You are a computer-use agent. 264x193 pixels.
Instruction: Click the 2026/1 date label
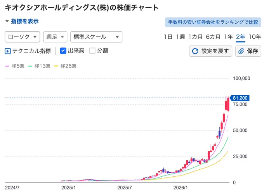point(181,188)
